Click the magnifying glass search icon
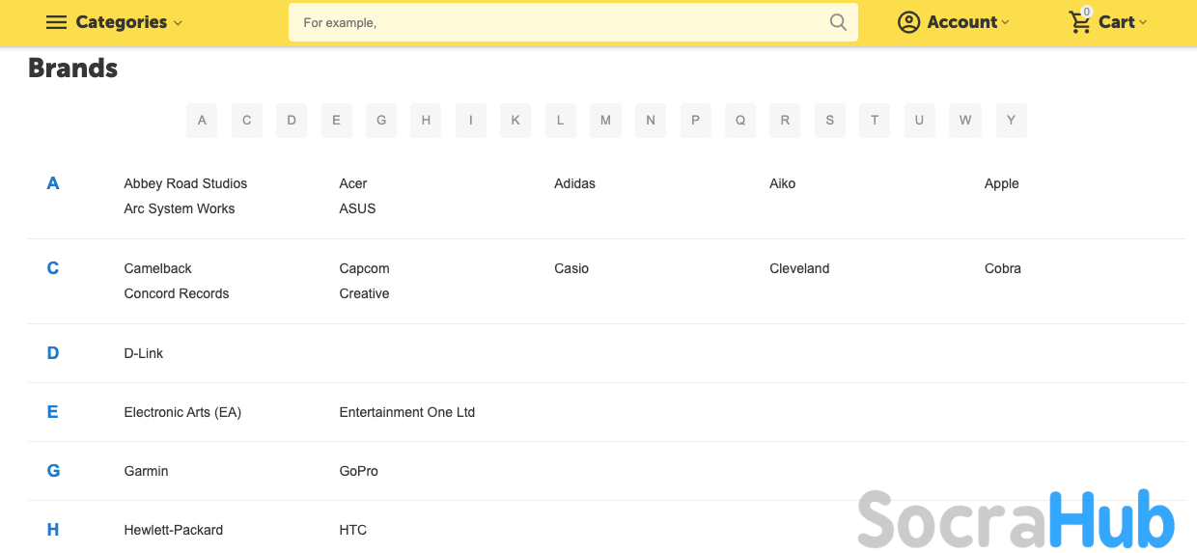Image resolution: width=1197 pixels, height=553 pixels. coord(838,22)
